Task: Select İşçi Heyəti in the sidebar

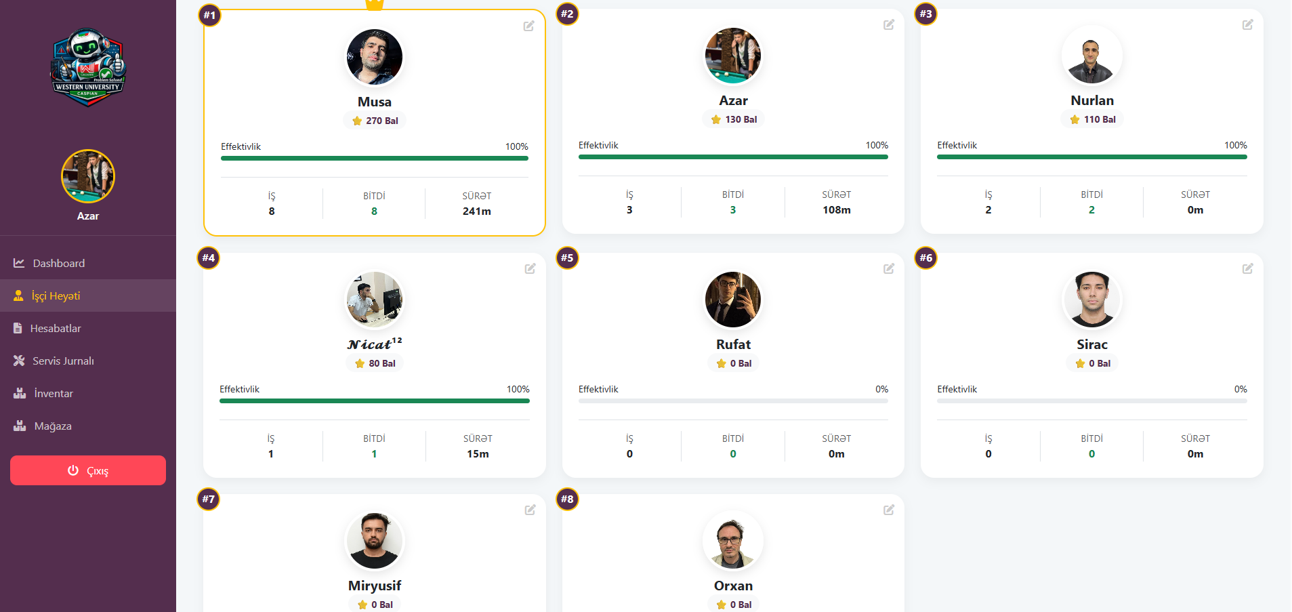Action: click(56, 295)
